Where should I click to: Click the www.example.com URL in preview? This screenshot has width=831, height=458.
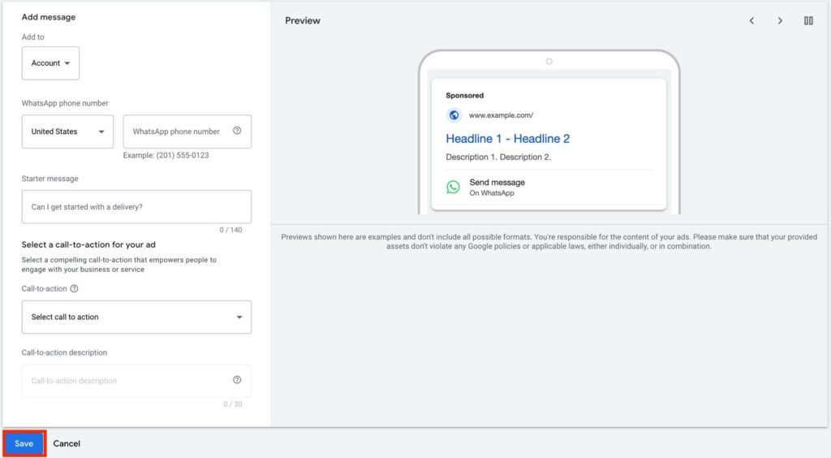point(501,115)
